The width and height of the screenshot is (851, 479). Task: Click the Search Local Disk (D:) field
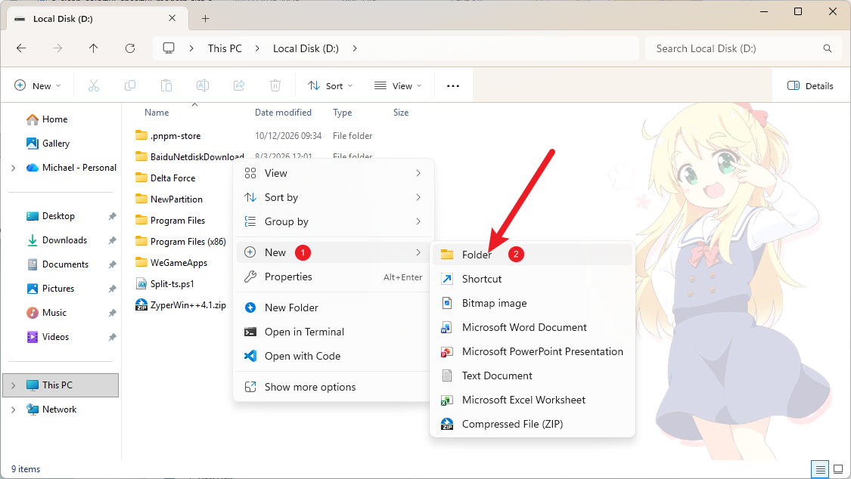(x=743, y=48)
